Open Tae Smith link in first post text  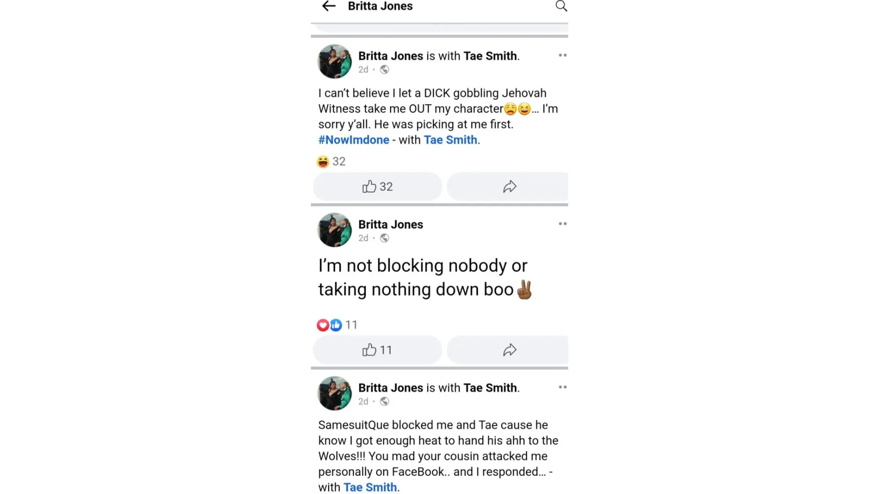[450, 140]
